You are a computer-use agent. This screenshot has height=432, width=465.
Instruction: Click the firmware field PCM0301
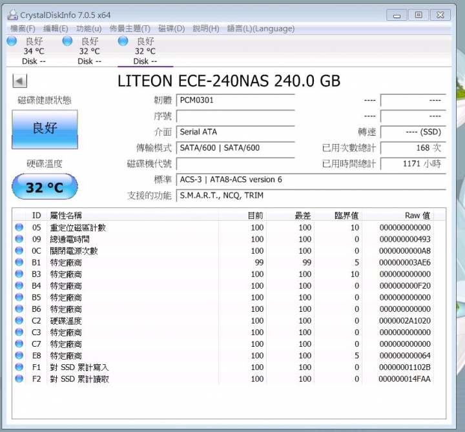tap(236, 100)
